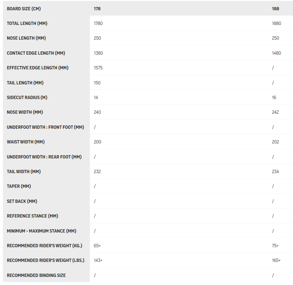Click the 1480 contact edge length value
The width and height of the screenshot is (293, 285).
point(276,53)
